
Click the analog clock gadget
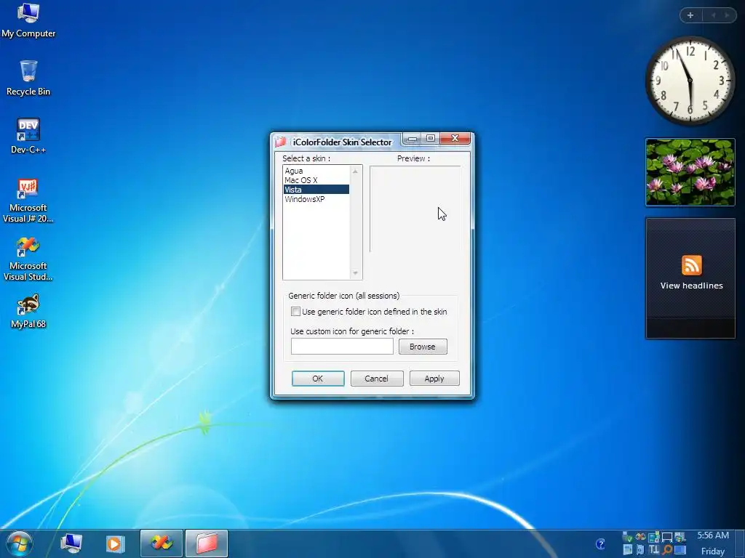[690, 81]
